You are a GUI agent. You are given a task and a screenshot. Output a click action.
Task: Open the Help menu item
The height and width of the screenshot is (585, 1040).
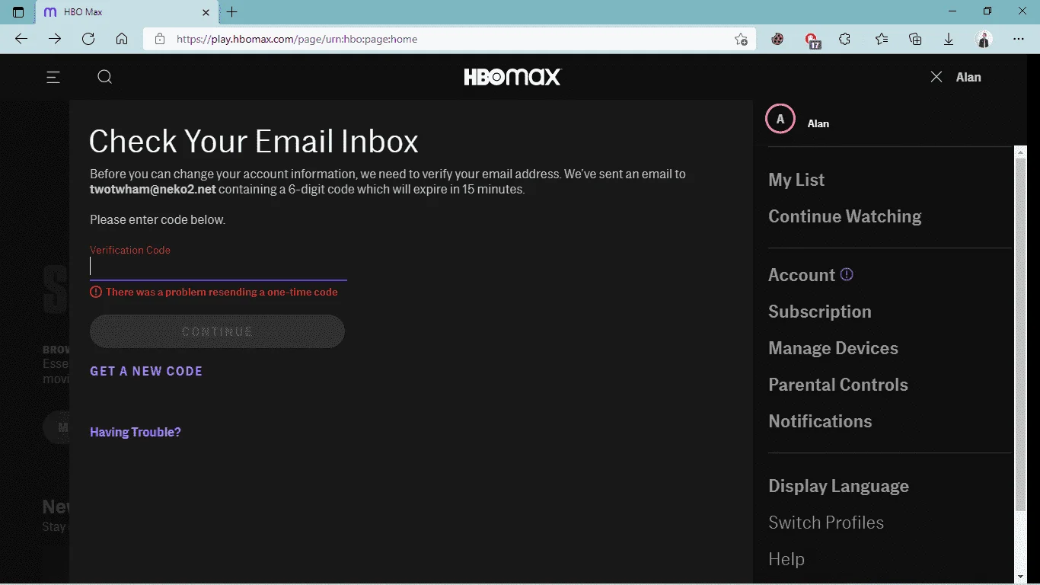tap(786, 559)
